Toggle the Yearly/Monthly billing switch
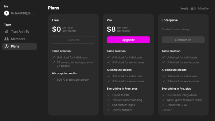 pos(193,9)
